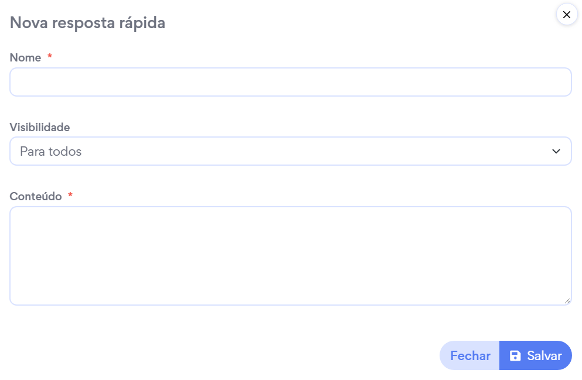
Task: Click inside the Conteúdo text area
Action: (290, 255)
